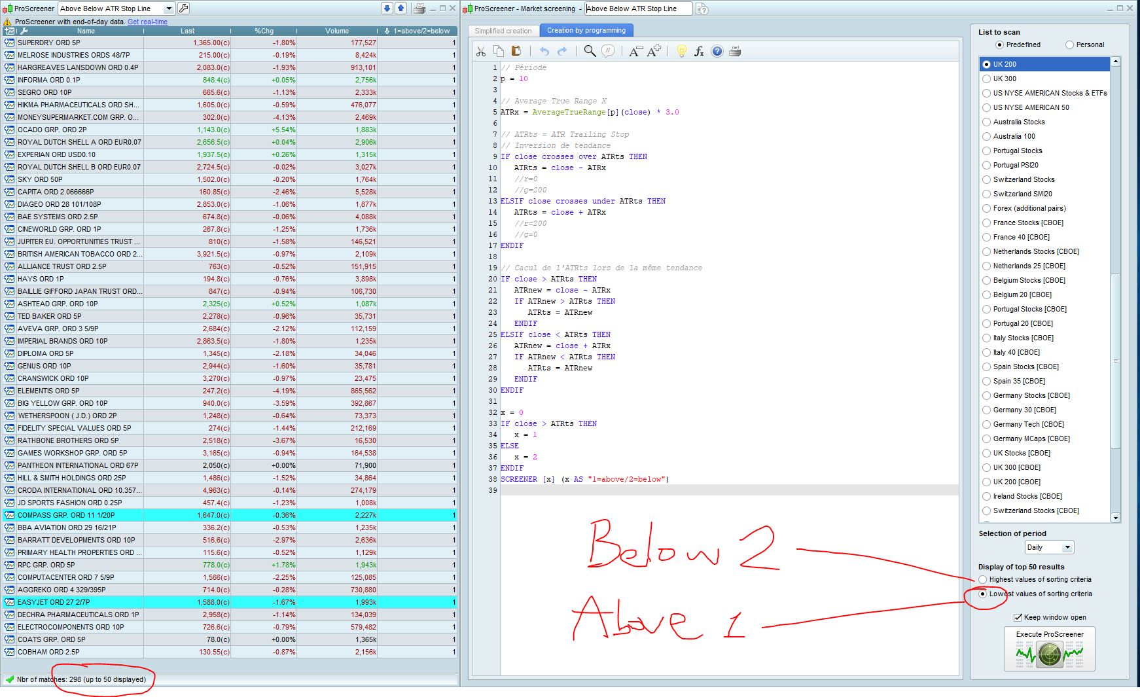Select the TED BAKER ORD 5P row name

click(x=50, y=316)
